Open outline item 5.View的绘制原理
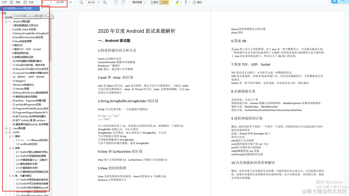Image resolution: width=349 pixels, height=196 pixels. [22, 41]
